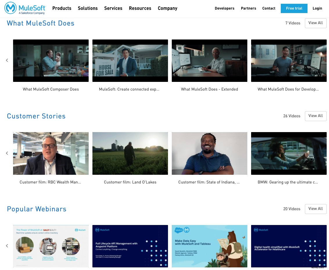Play the What MuleSoft Composer Does video

[51, 60]
